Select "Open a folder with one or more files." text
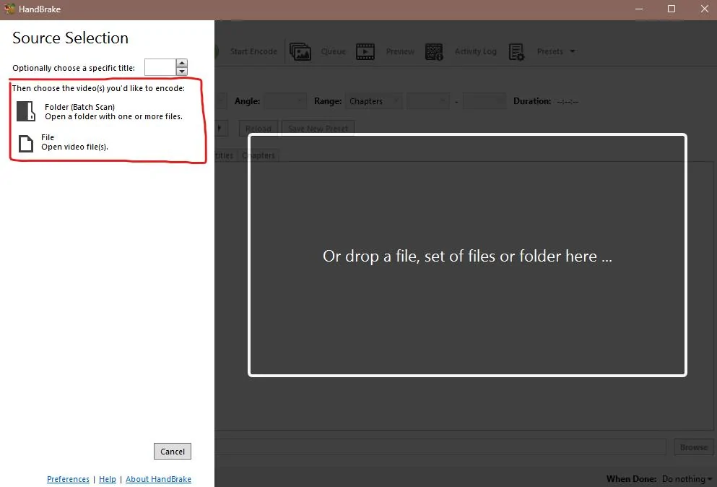Viewport: 717px width, 487px height. click(113, 117)
